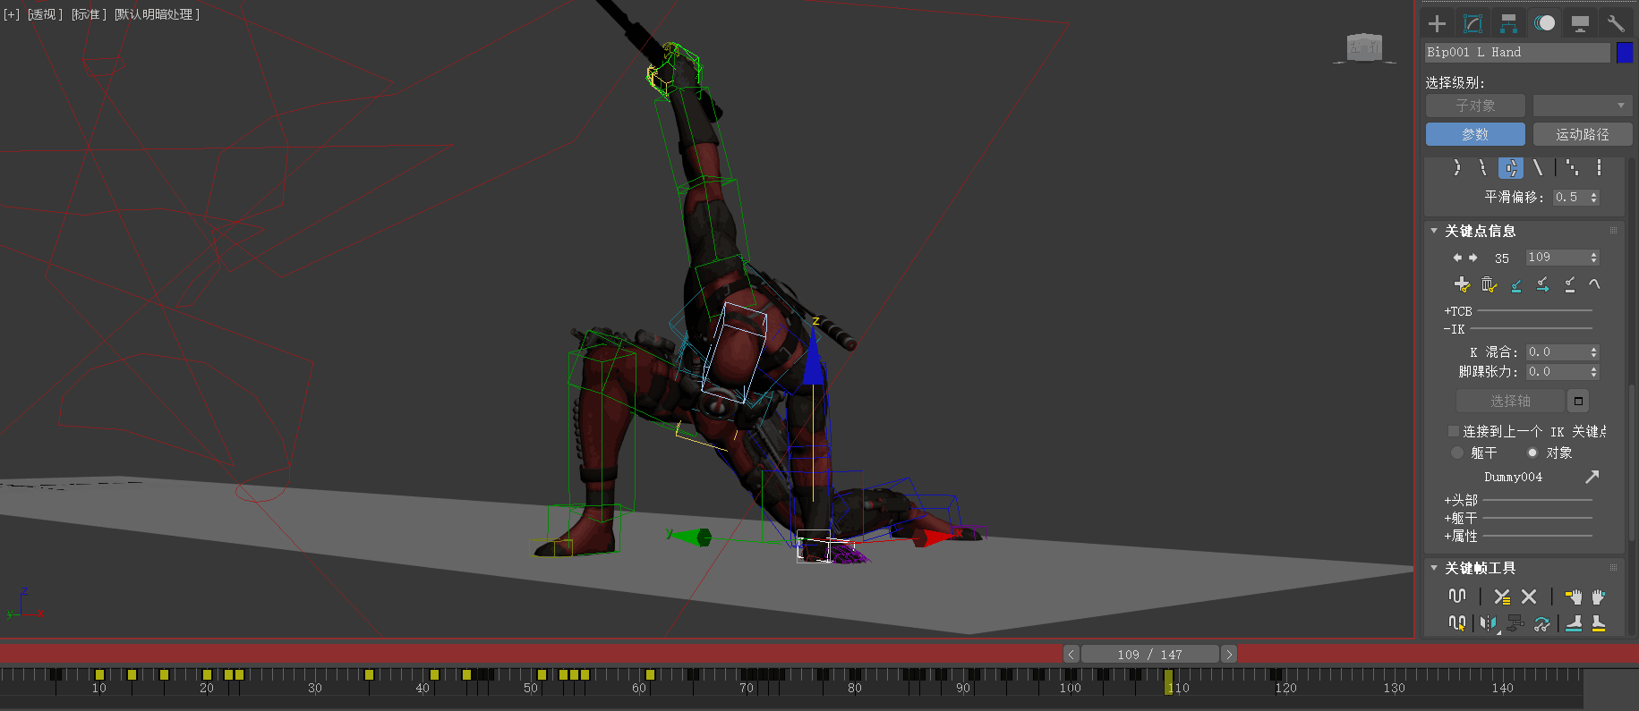
Task: Click the twist links mode icon
Action: [1483, 167]
